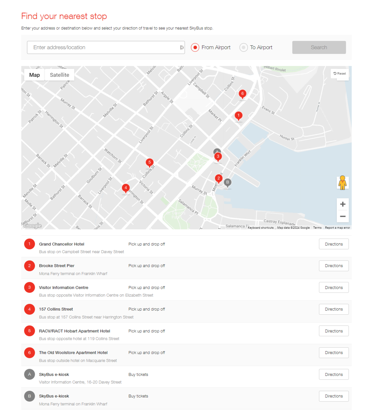Open Directions for Brooke Street Pier
The height and width of the screenshot is (413, 366).
coord(334,266)
